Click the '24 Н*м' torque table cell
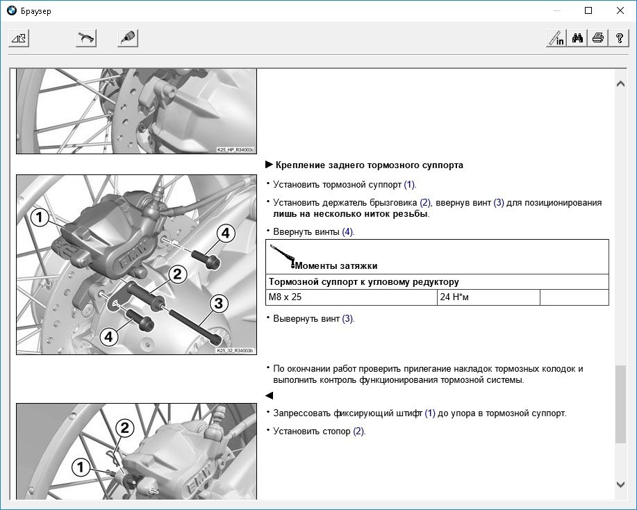Viewport: 637px width, 510px height. click(488, 297)
